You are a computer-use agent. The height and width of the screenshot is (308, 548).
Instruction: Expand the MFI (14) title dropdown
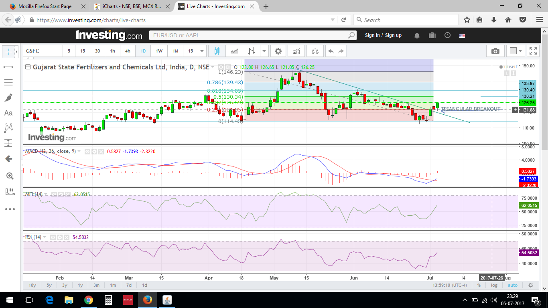[x=45, y=194]
